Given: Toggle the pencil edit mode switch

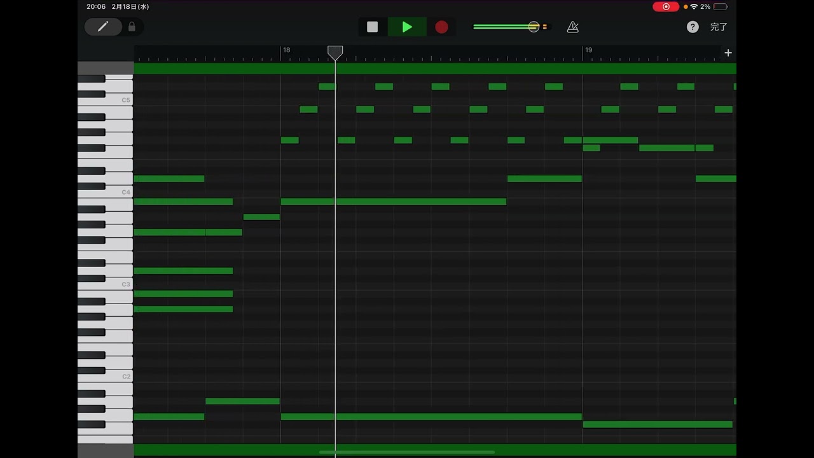Looking at the screenshot, I should pyautogui.click(x=103, y=27).
